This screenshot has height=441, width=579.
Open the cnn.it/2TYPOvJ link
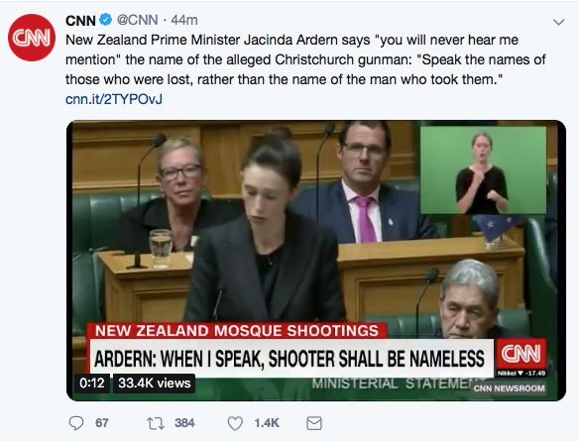pos(114,99)
